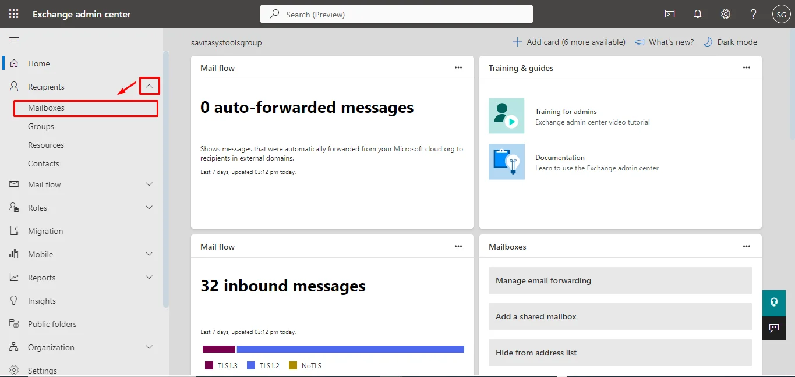Open Documentation link

point(560,157)
